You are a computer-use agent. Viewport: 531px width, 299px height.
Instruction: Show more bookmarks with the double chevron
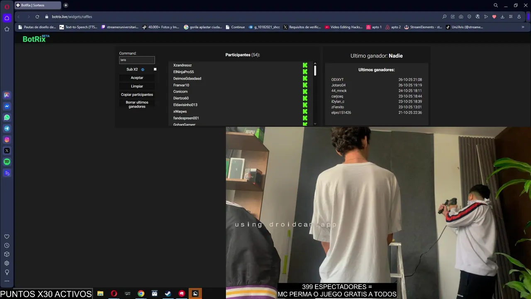(x=523, y=27)
